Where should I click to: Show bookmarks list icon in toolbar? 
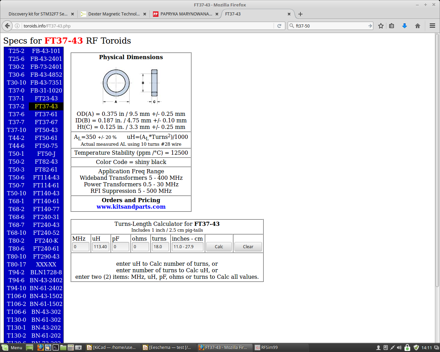392,26
